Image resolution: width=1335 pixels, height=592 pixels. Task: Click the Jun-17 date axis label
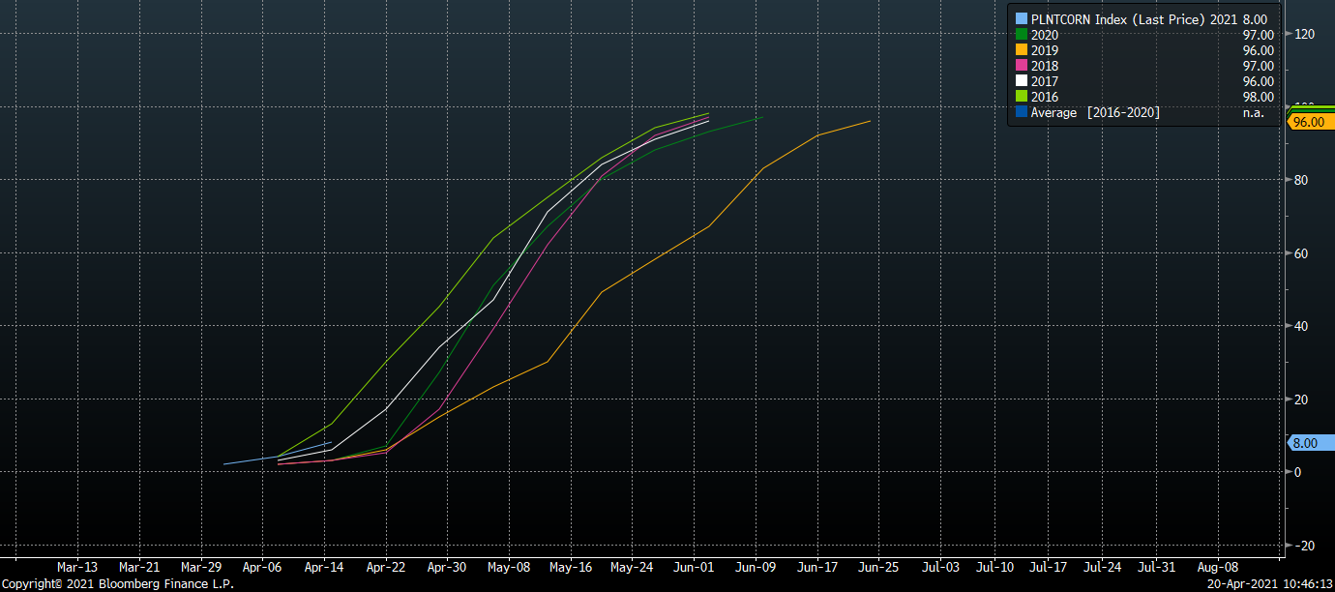817,567
